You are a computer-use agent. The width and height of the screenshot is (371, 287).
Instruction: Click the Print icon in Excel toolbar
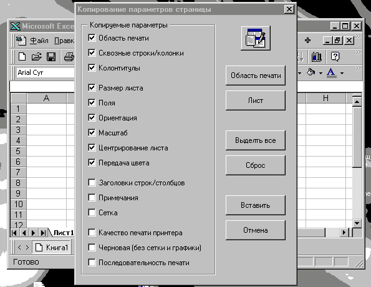click(69, 57)
